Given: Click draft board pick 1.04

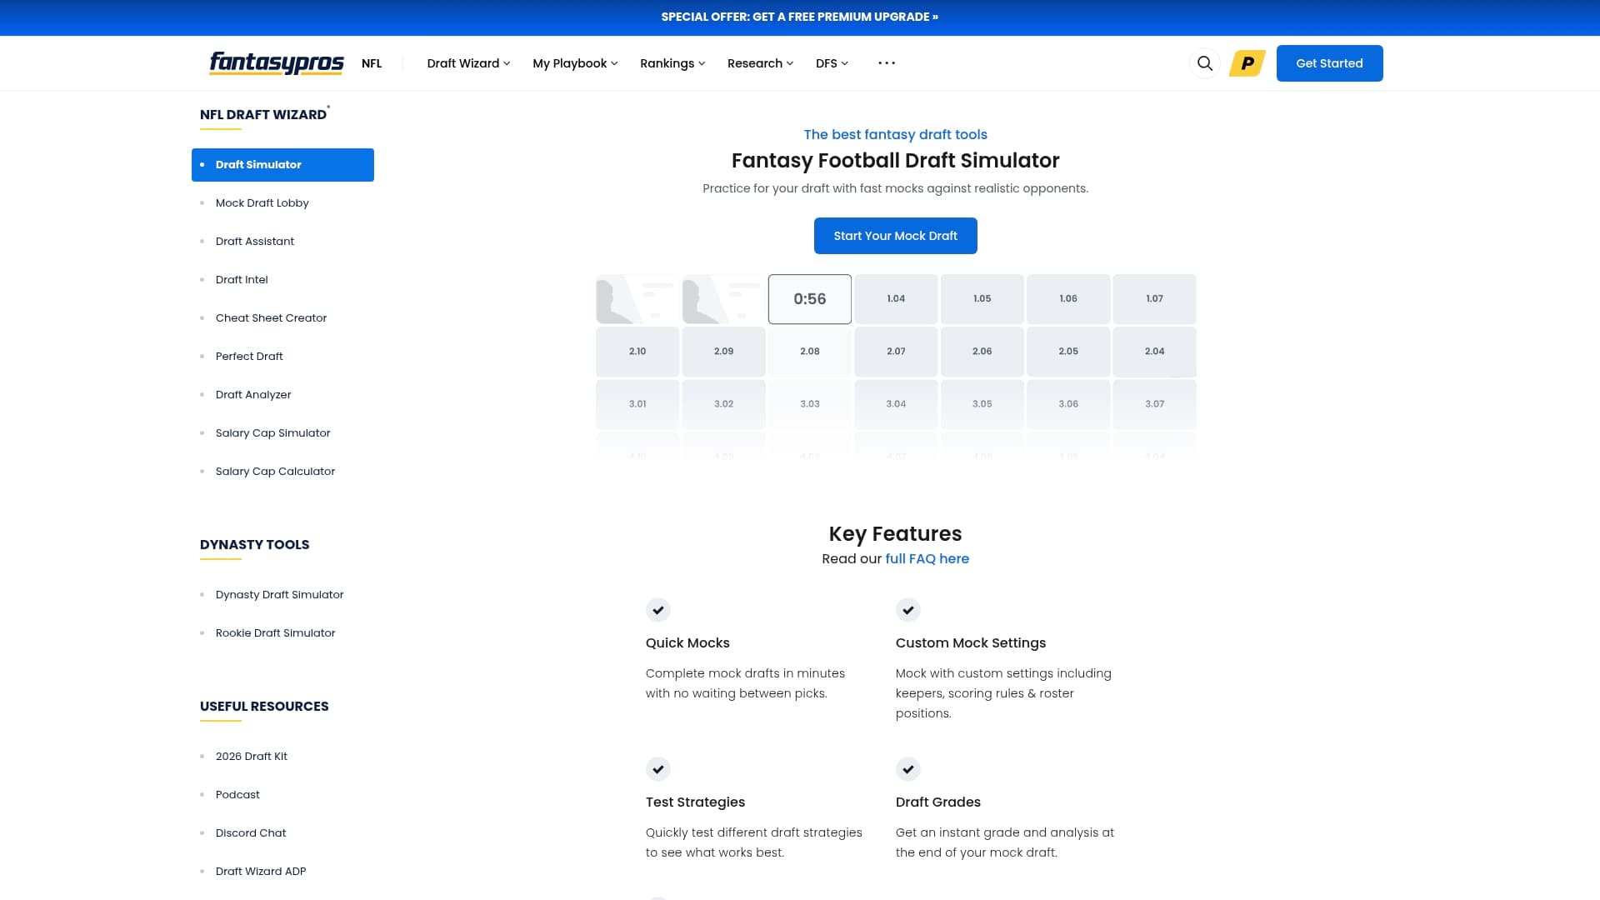Looking at the screenshot, I should tap(896, 299).
